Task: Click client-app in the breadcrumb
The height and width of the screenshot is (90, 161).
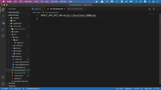Action: [36, 12]
